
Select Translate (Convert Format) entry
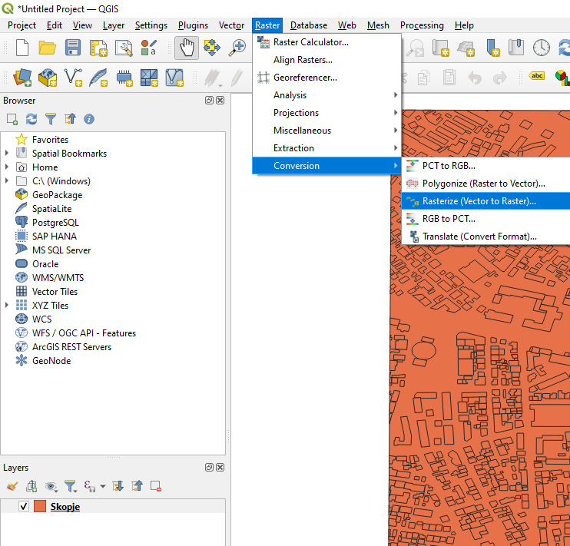pos(485,237)
